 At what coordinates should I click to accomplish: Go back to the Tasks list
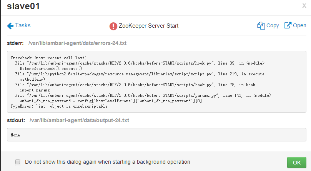[23, 26]
